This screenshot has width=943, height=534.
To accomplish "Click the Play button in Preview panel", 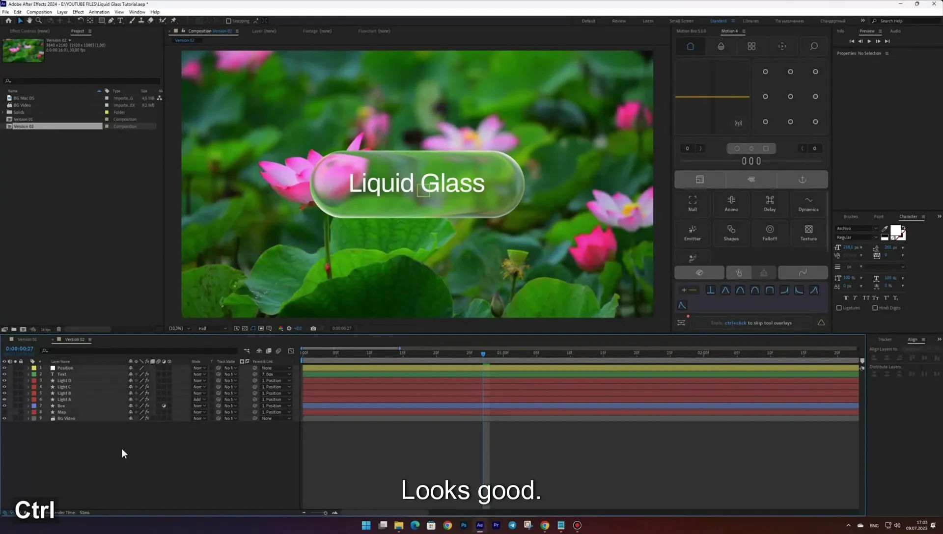I will pyautogui.click(x=869, y=41).
